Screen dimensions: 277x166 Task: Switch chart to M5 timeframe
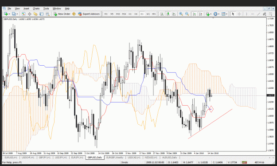112,14
